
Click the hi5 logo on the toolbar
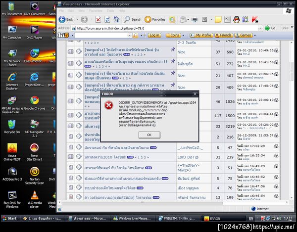click(63, 35)
